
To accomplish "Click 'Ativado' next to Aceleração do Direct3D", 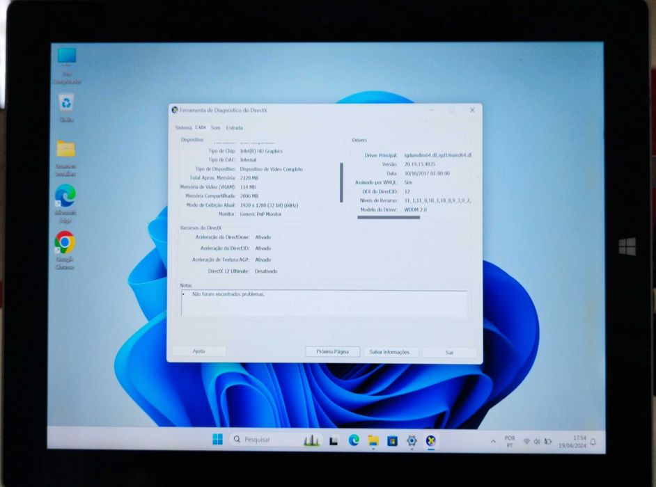I will (x=263, y=248).
